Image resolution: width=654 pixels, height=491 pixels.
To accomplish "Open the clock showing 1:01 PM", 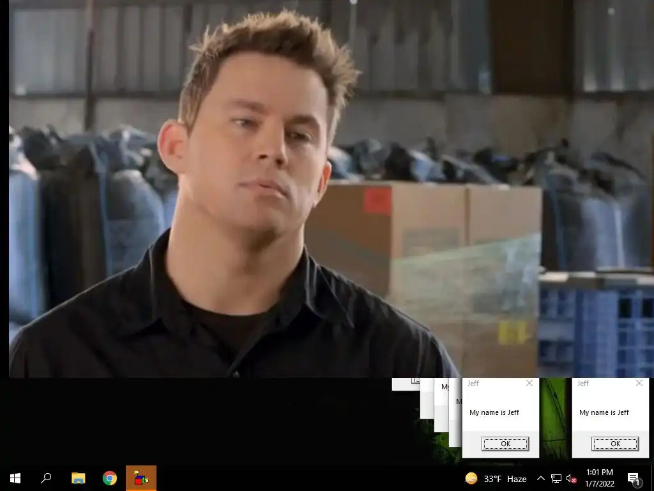I will pos(599,478).
